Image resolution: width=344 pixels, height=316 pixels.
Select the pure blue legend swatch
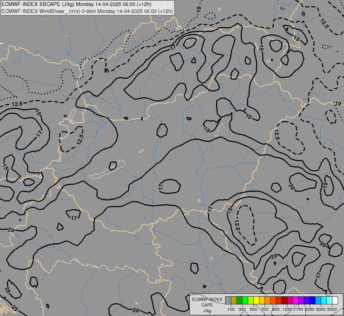[313, 301]
